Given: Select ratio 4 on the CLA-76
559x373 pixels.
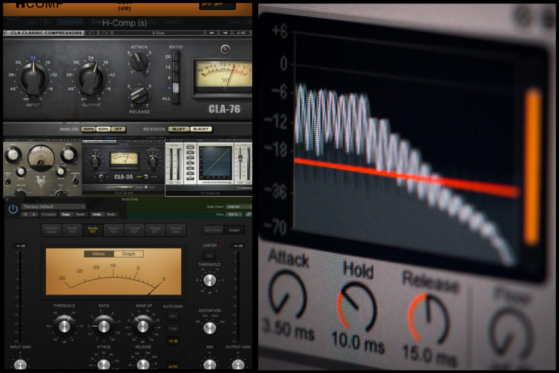Looking at the screenshot, I should (x=175, y=88).
